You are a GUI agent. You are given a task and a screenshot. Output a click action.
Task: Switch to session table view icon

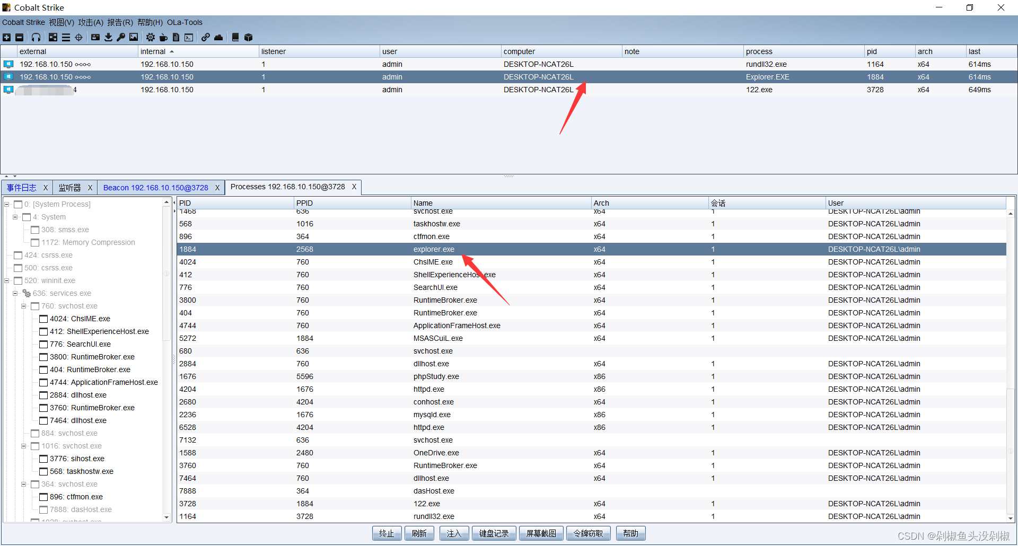click(x=66, y=37)
